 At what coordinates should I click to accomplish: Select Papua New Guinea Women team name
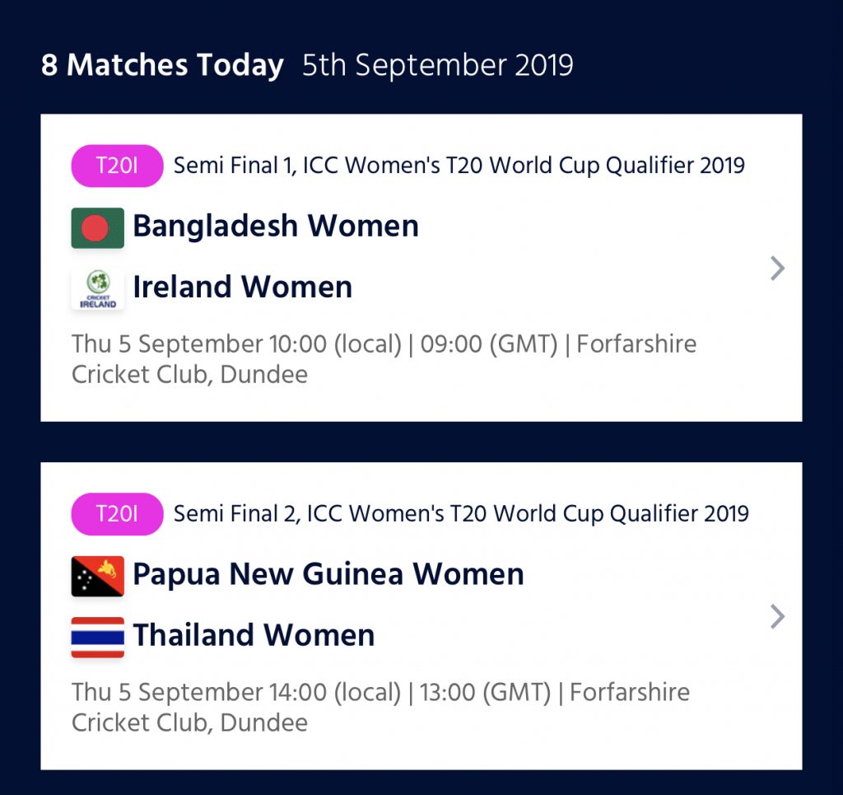[328, 574]
